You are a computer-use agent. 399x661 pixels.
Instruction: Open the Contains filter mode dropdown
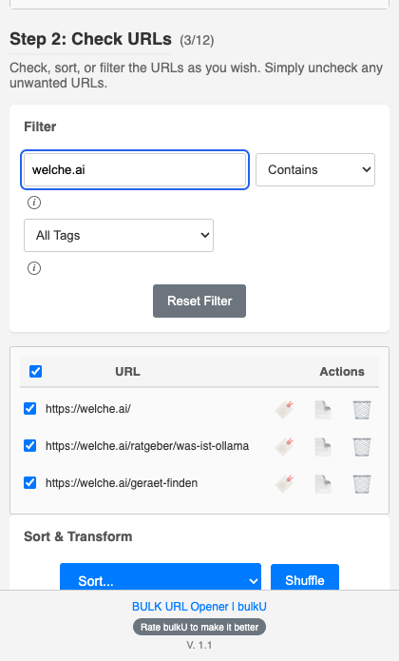click(x=315, y=170)
